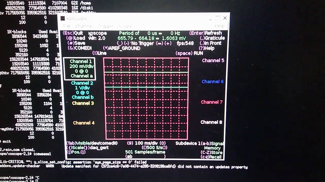Toggle the (.)In Front graticule option
The width and height of the screenshot is (325, 182).
point(210,43)
